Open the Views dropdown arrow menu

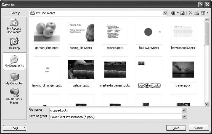(207, 13)
